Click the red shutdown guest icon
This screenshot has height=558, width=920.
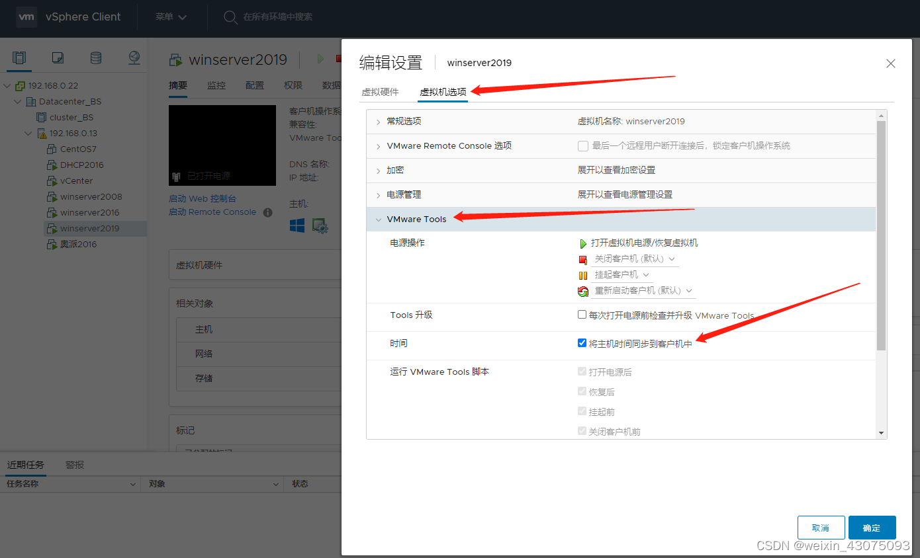[x=583, y=259]
